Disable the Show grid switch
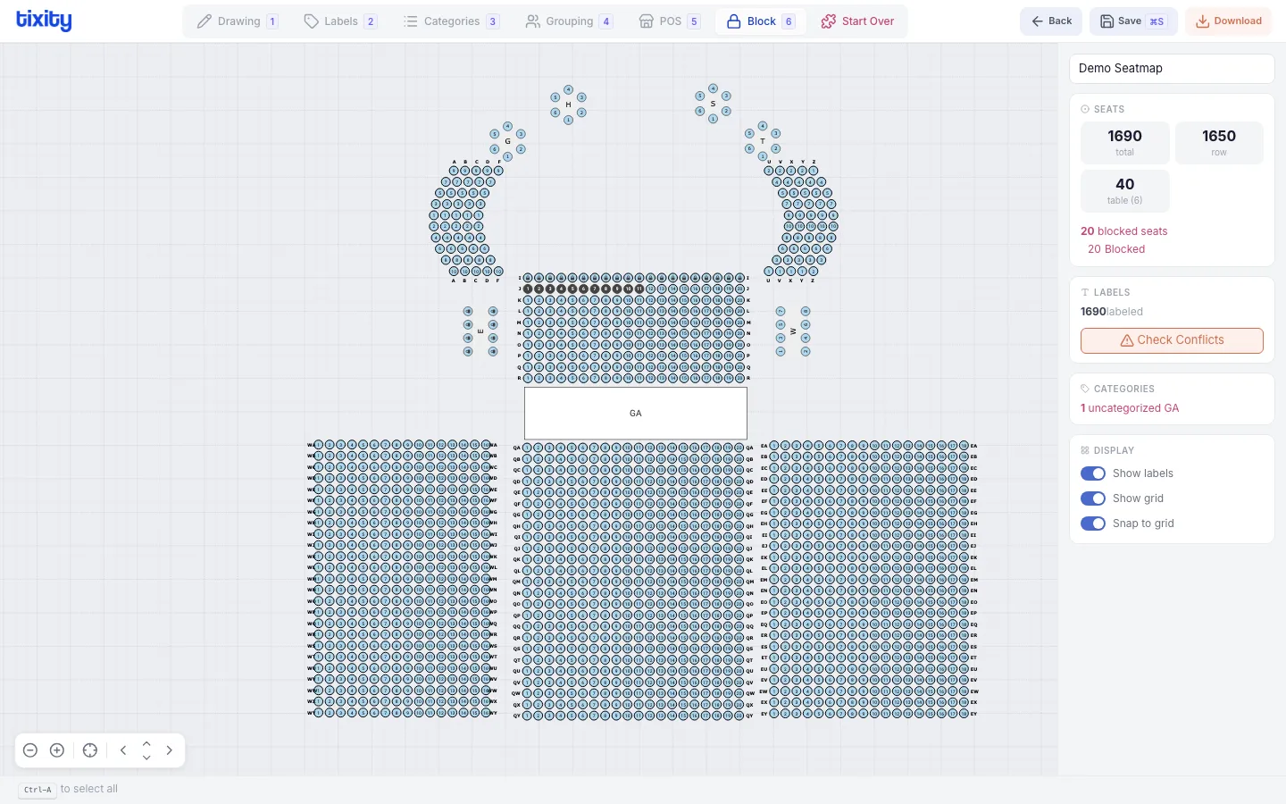The image size is (1286, 804). 1093,498
